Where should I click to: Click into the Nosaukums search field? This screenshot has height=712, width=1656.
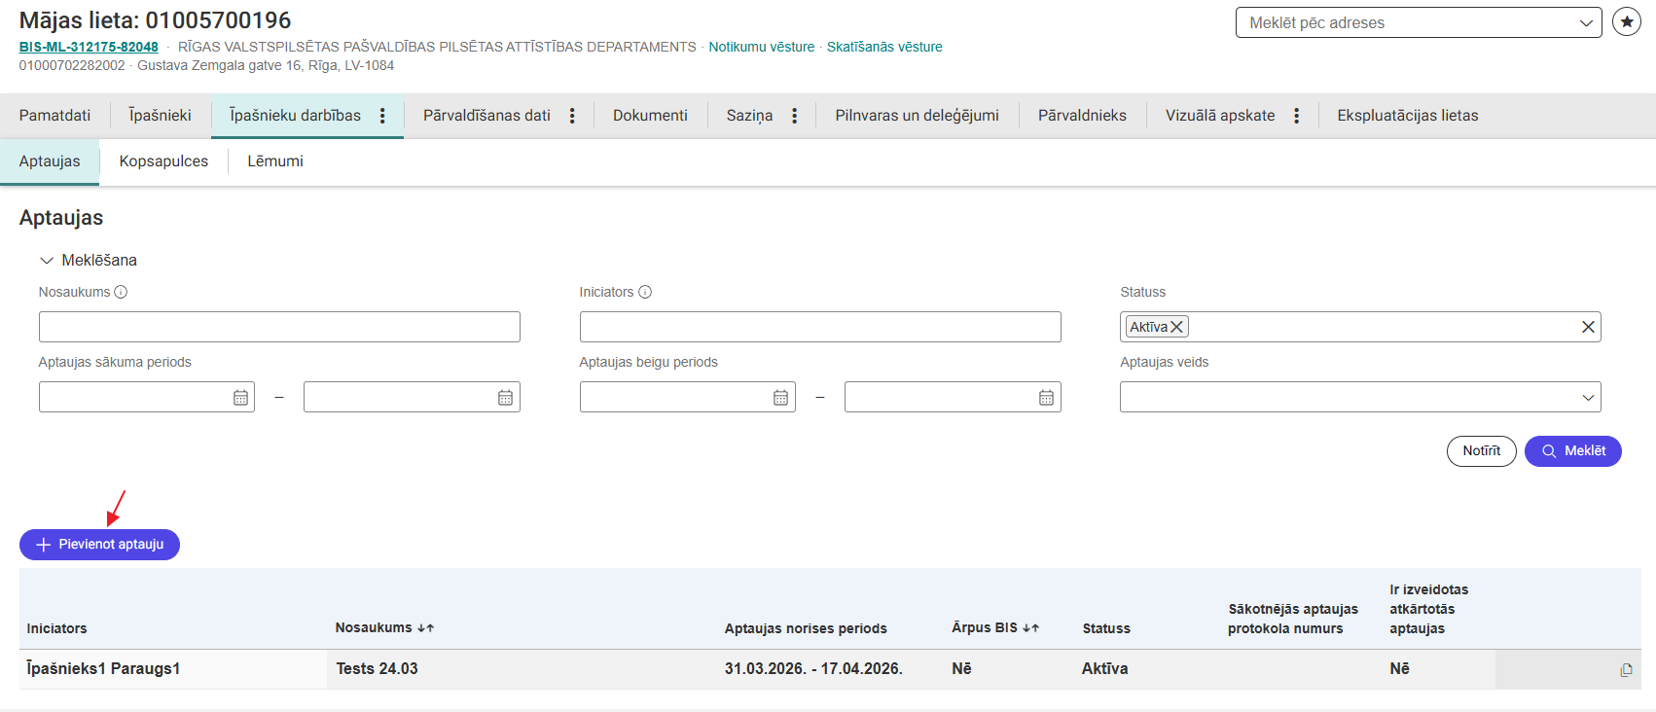pos(279,327)
